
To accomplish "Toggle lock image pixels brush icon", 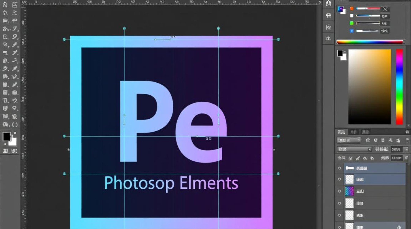I will point(357,158).
